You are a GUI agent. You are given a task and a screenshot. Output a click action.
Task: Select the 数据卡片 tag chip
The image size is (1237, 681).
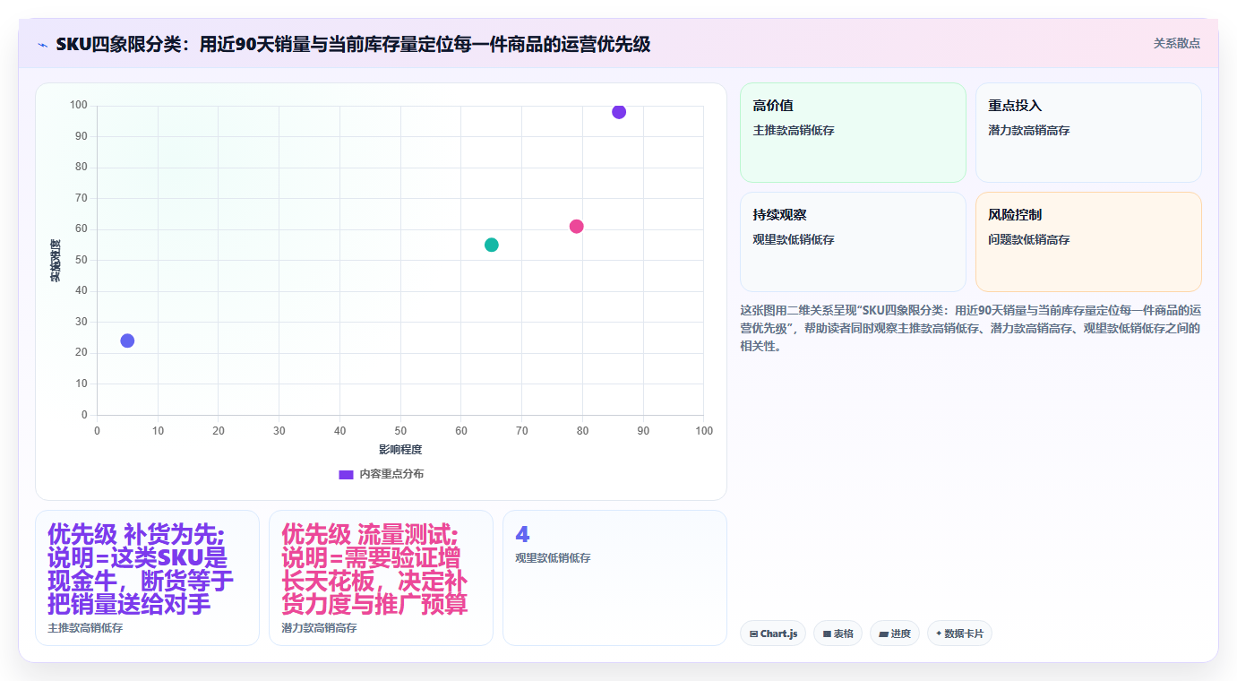pos(959,634)
